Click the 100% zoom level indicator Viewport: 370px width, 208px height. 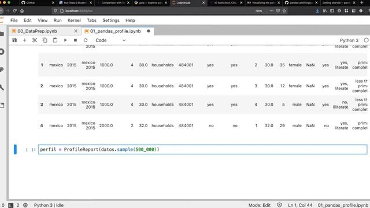pyautogui.click(x=258, y=11)
